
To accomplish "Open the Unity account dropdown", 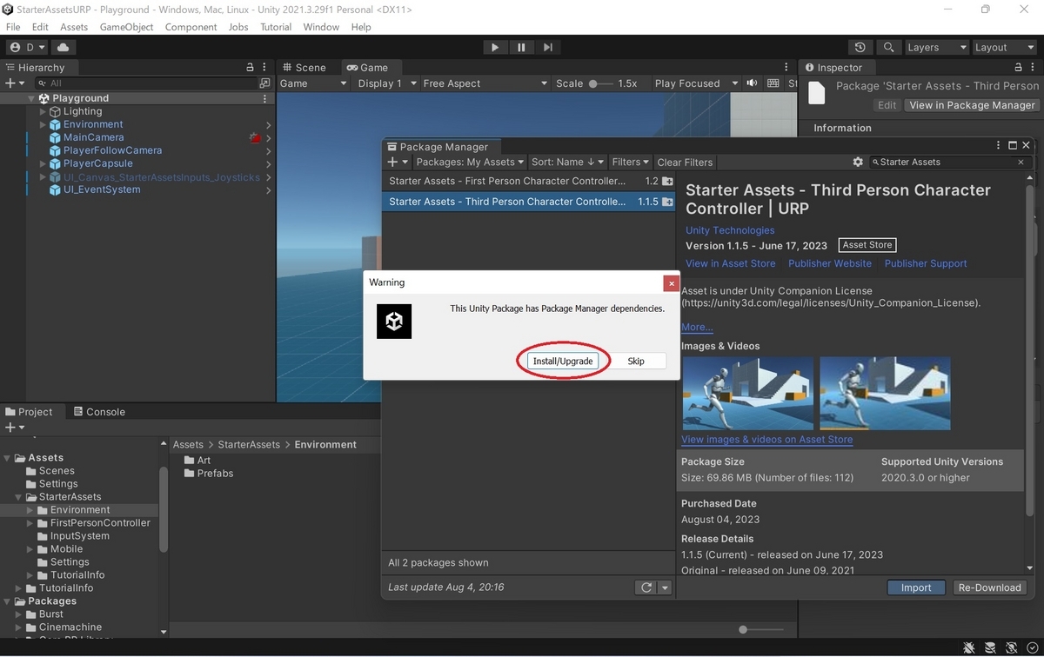I will (x=28, y=47).
